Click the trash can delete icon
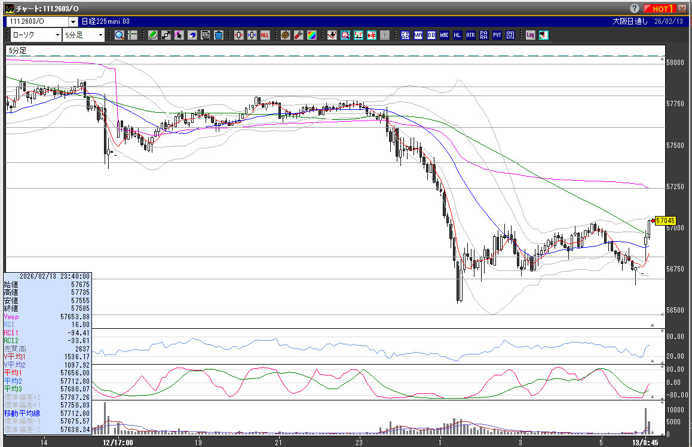Image resolution: width=692 pixels, height=447 pixels. click(219, 35)
